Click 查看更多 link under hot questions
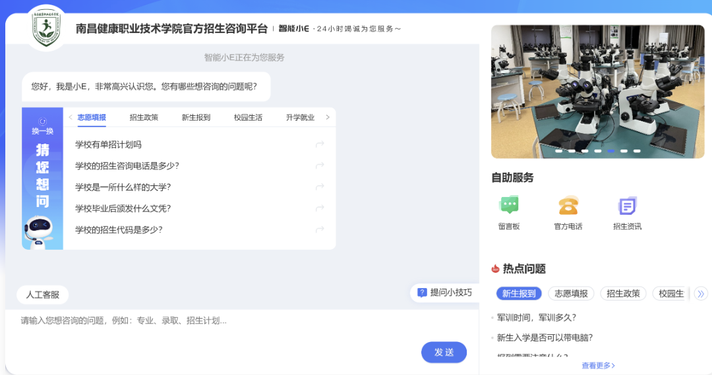Viewport: 712px width, 375px height. pyautogui.click(x=598, y=365)
